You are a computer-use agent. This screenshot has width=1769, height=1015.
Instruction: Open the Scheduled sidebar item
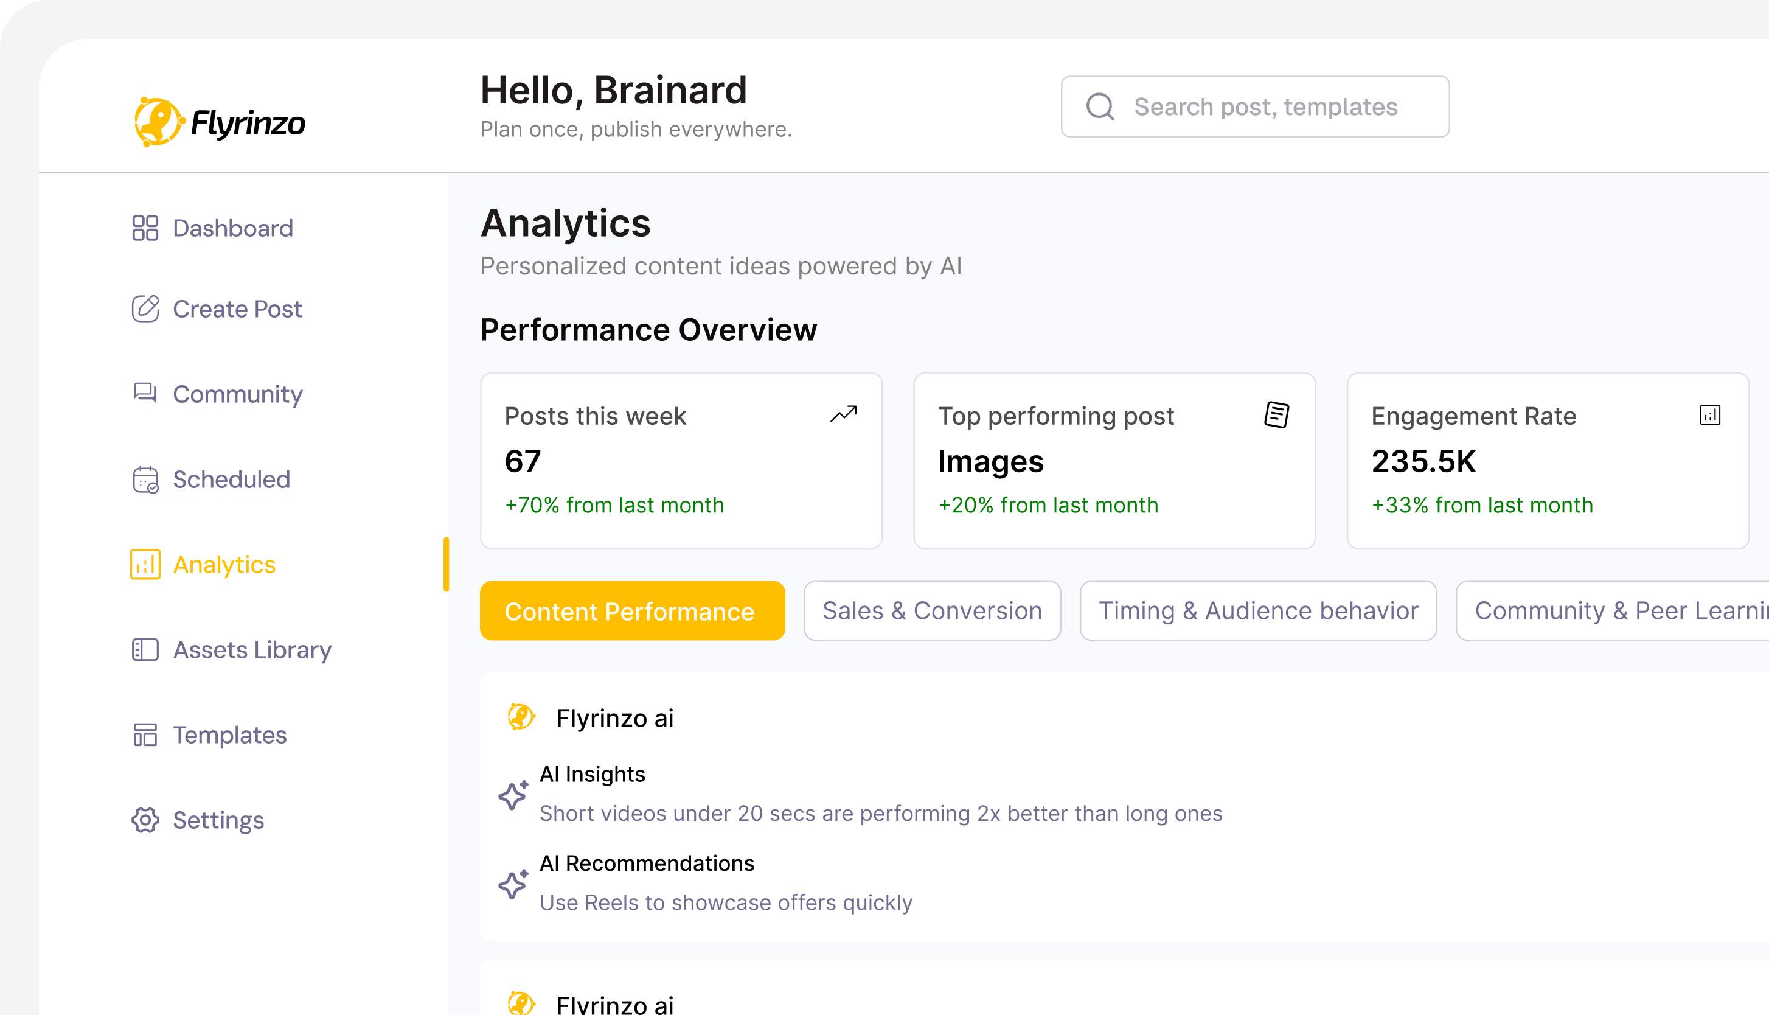[211, 480]
